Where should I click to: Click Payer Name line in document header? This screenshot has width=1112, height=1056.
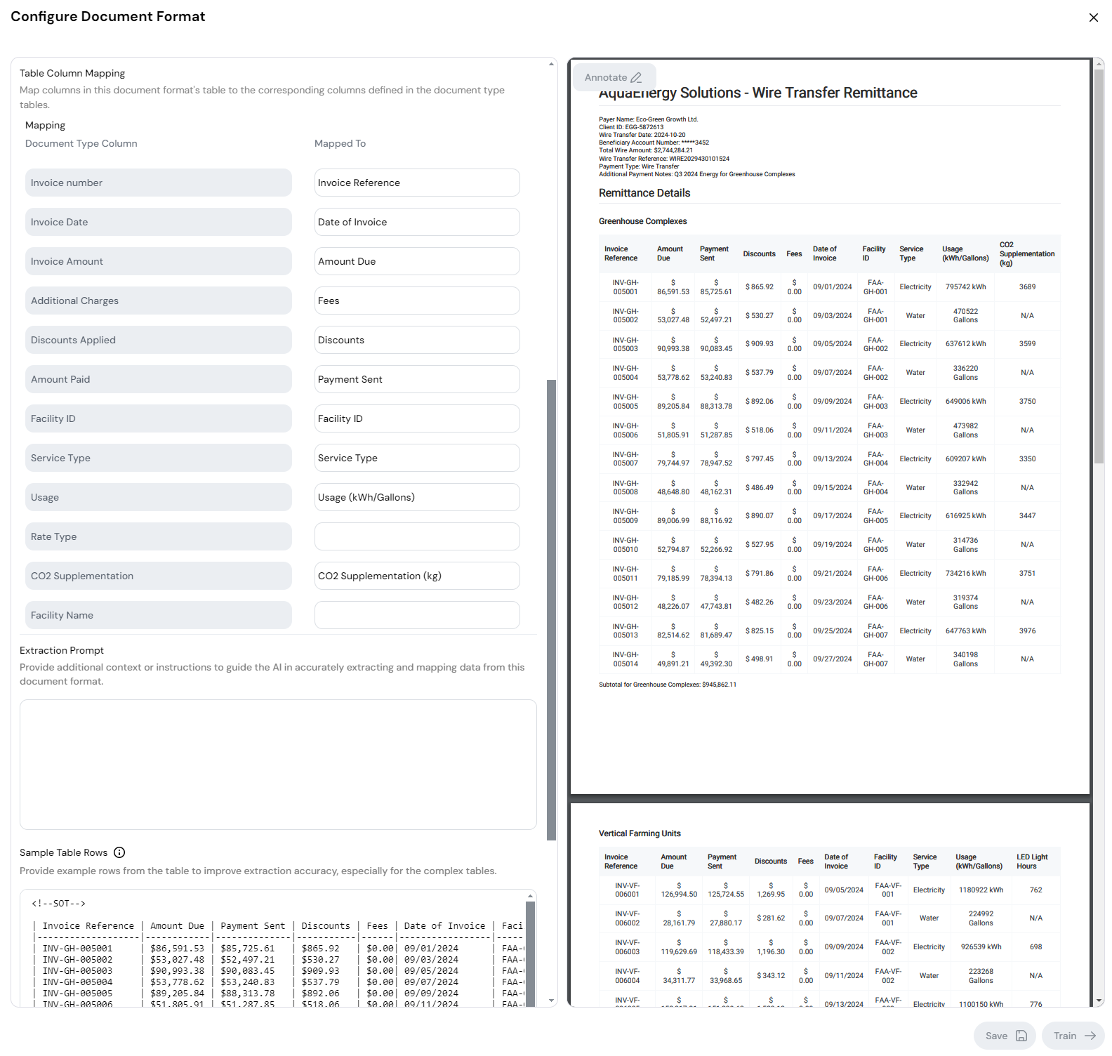pyautogui.click(x=649, y=119)
